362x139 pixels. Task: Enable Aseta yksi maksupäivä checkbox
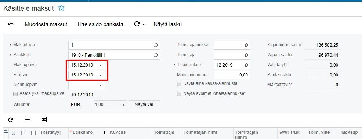(15, 94)
